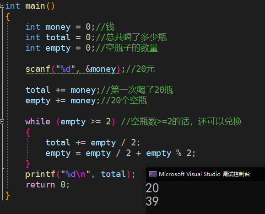Click the orange opening brace of main
265x214 pixels.
coord(8,17)
